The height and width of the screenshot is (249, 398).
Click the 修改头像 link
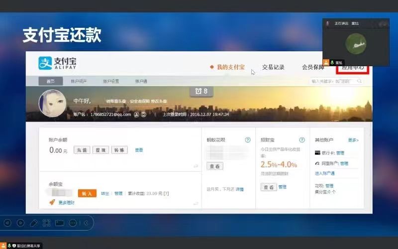159,101
